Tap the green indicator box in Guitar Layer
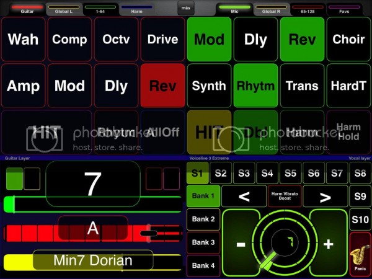The width and height of the screenshot is (372, 279). click(x=14, y=179)
